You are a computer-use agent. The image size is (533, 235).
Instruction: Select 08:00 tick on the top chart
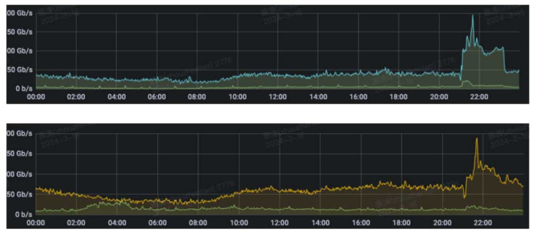[x=197, y=97]
